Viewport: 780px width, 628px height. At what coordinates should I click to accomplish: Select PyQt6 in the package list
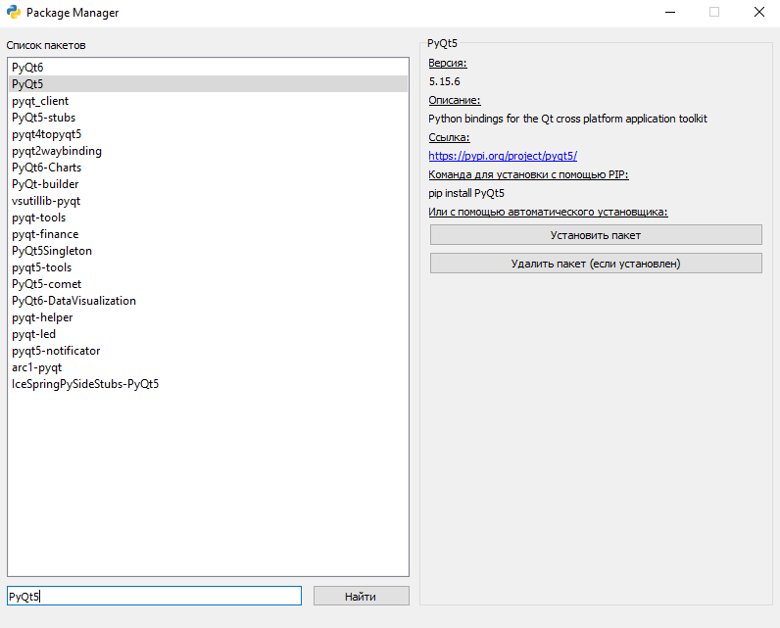coord(208,68)
